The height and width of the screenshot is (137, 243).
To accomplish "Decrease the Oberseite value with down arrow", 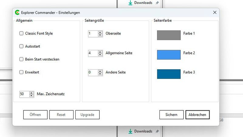I will point(100,35).
